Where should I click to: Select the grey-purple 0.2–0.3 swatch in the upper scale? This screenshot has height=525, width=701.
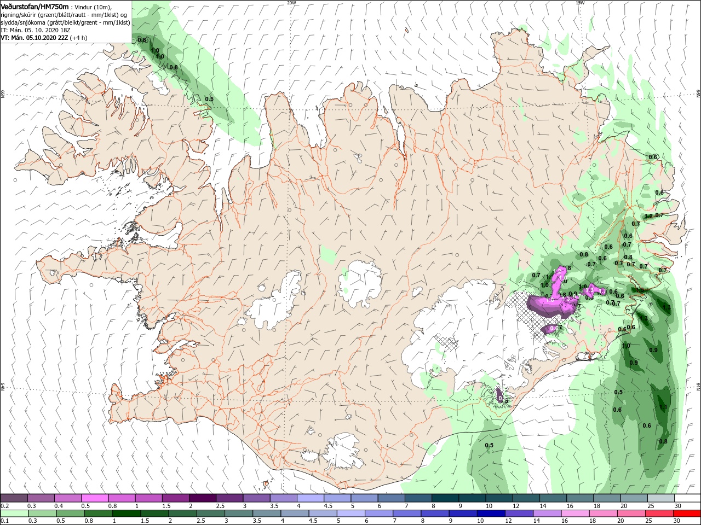14,498
